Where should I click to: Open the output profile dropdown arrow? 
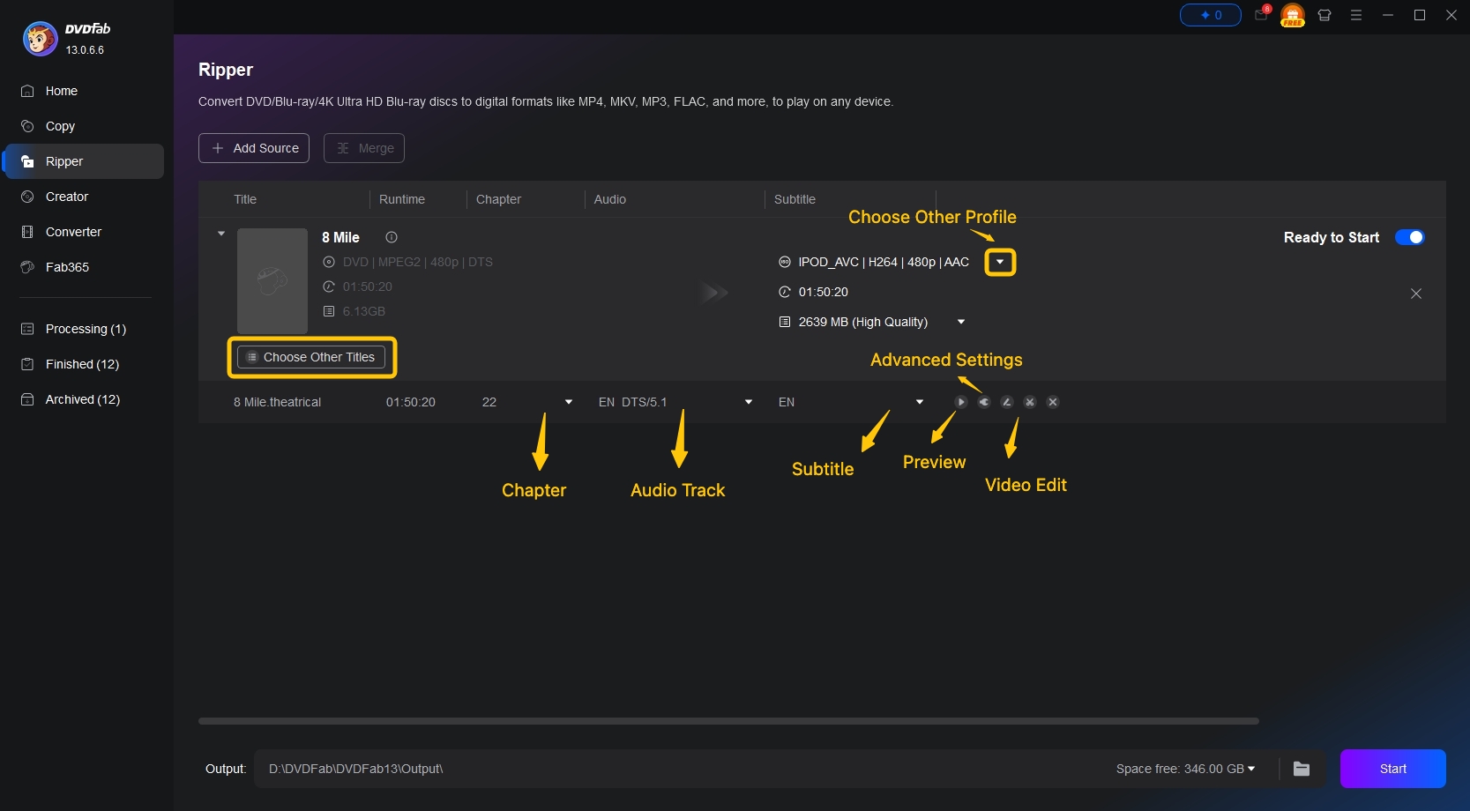coord(1000,262)
